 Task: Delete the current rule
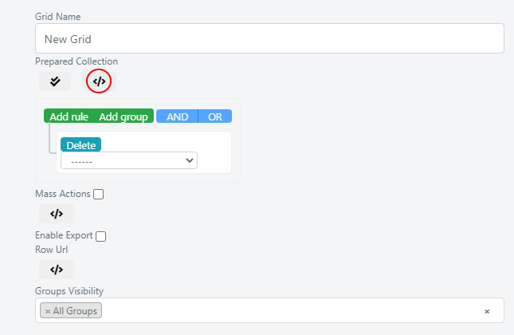click(x=81, y=144)
